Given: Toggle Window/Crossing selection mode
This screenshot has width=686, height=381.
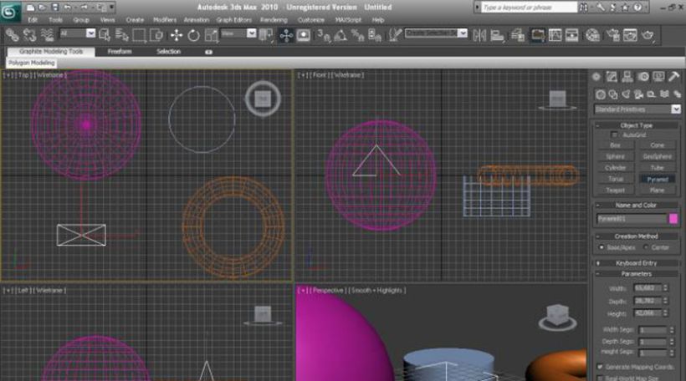Looking at the screenshot, I should tap(156, 35).
